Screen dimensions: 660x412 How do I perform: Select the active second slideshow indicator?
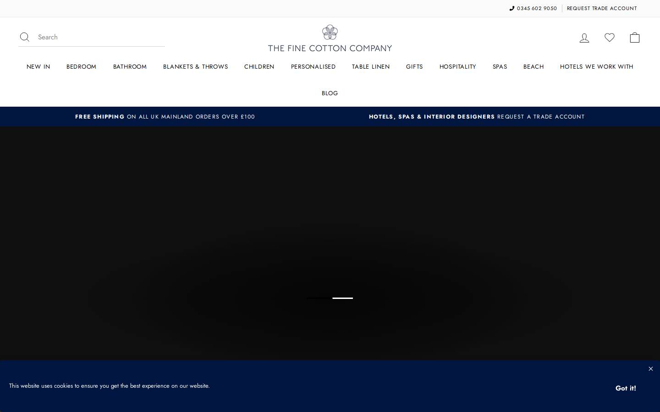[342, 298]
